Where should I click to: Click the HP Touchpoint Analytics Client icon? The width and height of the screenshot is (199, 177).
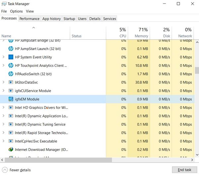pos(11,66)
